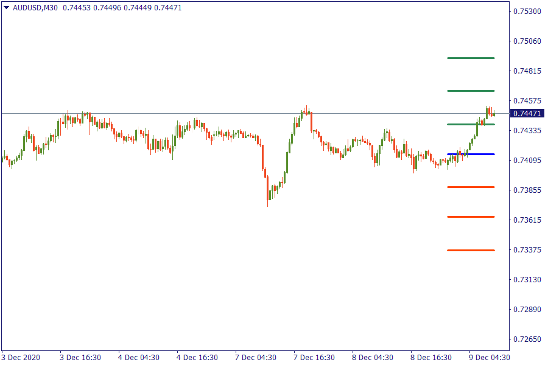Click the AUDUSD,M30 symbol title

click(x=36, y=8)
